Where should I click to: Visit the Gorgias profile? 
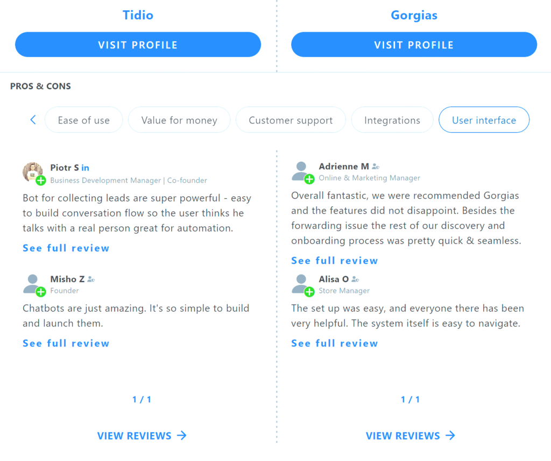(414, 45)
